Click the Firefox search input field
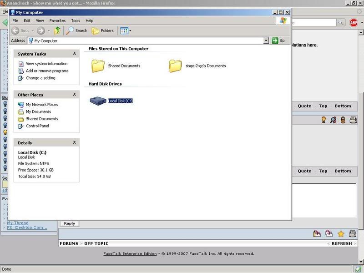 314,22
